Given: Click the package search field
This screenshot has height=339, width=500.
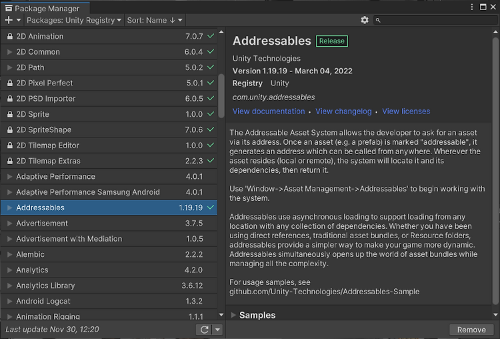Looking at the screenshot, I should tap(435, 20).
